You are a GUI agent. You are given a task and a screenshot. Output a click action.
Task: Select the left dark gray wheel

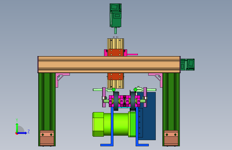coord(116,101)
